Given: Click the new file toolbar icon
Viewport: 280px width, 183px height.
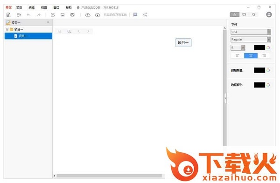Looking at the screenshot, I should point(8,15).
